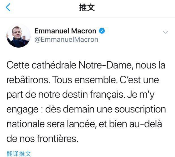Select the word "cathédrale" in the tweet

coord(50,65)
